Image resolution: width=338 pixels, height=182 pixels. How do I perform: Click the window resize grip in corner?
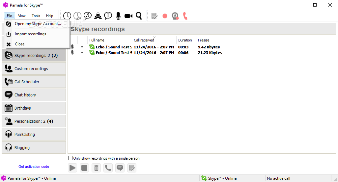335,179
